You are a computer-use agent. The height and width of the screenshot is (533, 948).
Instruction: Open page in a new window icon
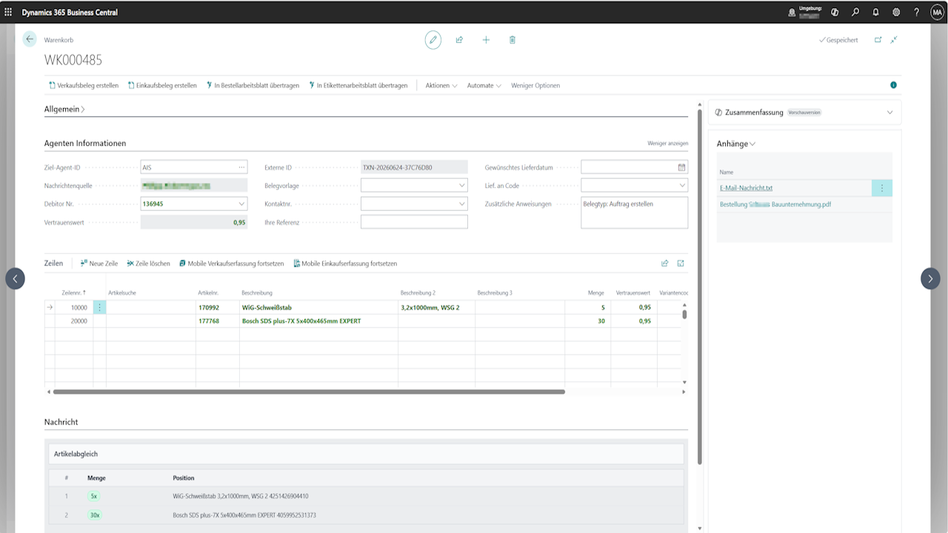[878, 40]
